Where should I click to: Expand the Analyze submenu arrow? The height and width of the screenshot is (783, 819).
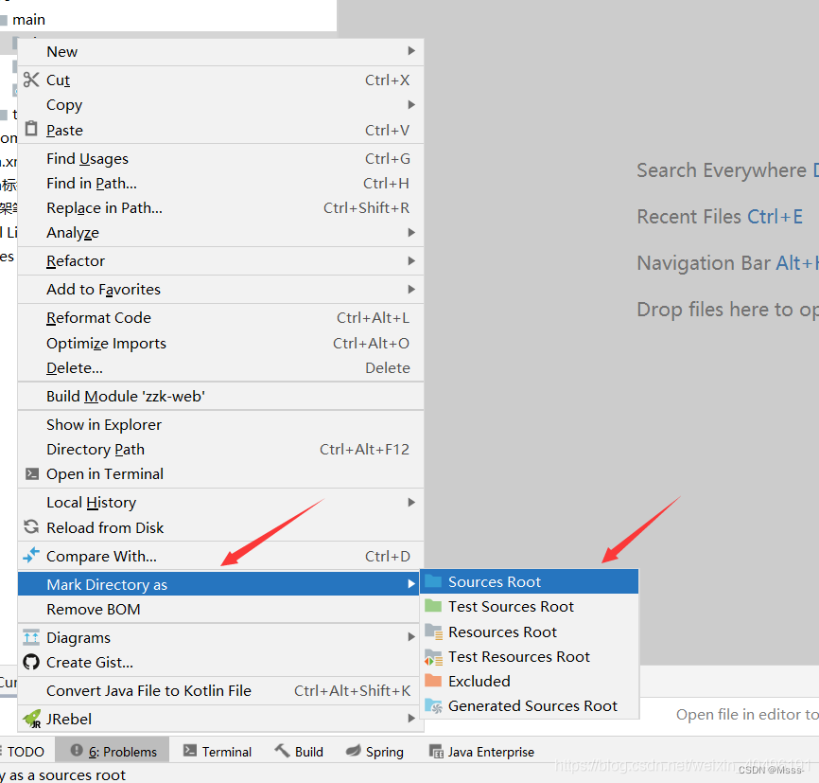[x=411, y=232]
